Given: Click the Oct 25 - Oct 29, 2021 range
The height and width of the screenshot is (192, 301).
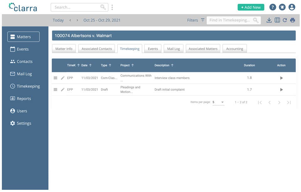Looking at the screenshot, I should tap(102, 20).
